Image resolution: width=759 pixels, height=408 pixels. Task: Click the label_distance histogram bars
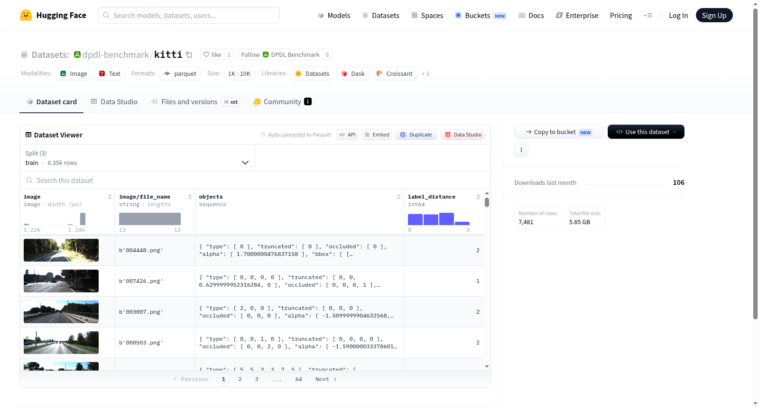[x=439, y=219]
